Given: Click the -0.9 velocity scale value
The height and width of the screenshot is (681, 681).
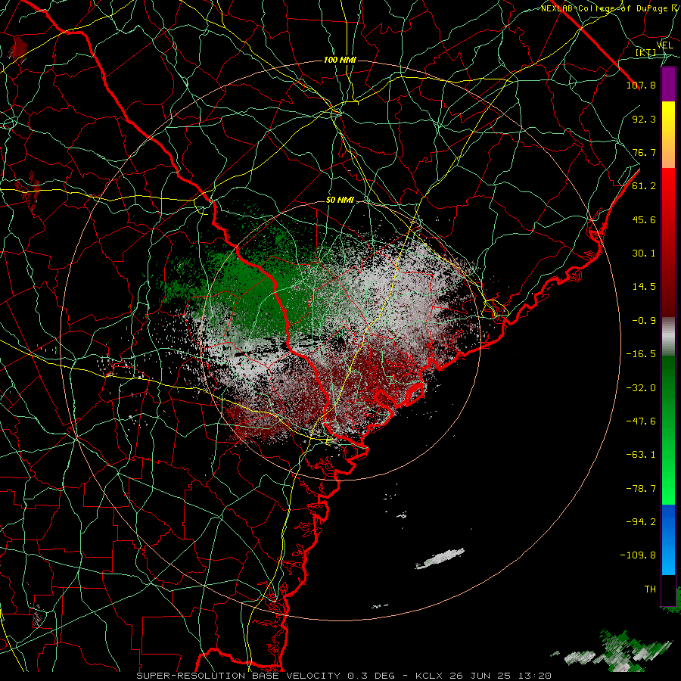Looking at the screenshot, I should 644,321.
